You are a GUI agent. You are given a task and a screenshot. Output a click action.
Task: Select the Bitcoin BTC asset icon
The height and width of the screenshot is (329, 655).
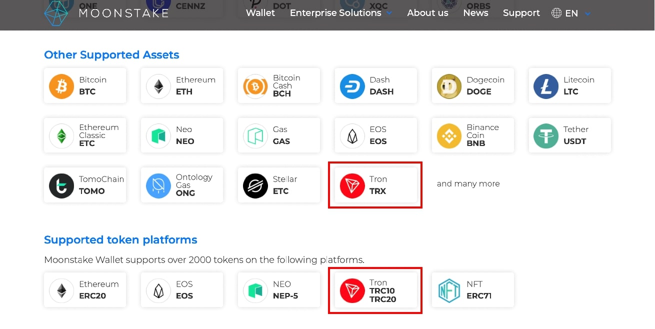[61, 85]
